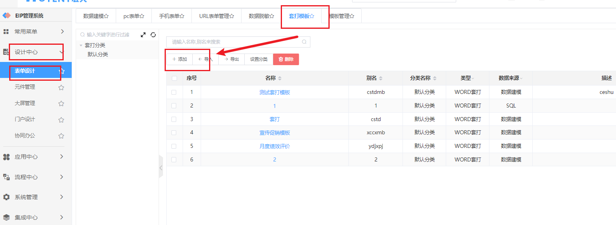Click the SQL data source cell
Screen dimensions: 616x225
coord(511,106)
